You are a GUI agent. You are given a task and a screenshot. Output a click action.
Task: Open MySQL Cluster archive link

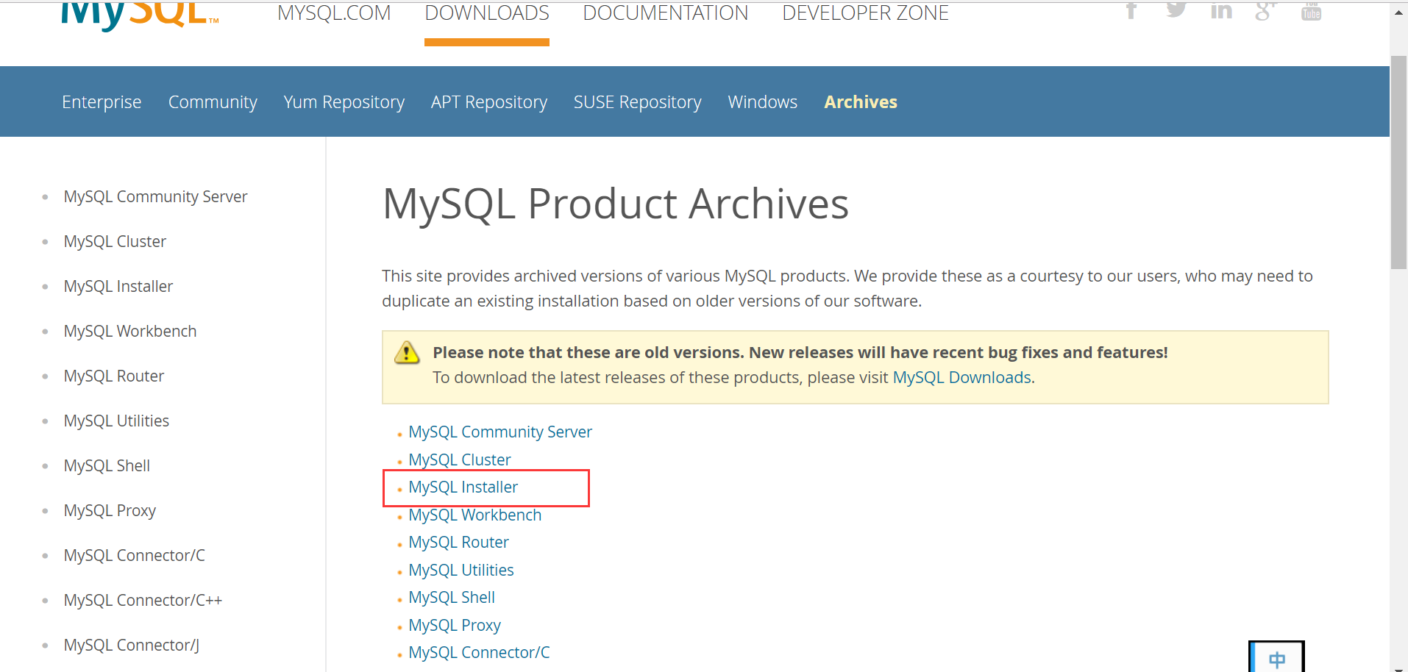[x=460, y=460]
